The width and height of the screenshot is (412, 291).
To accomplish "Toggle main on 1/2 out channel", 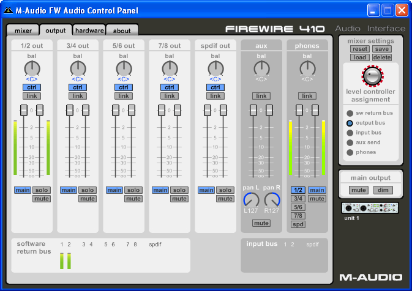I will point(23,190).
